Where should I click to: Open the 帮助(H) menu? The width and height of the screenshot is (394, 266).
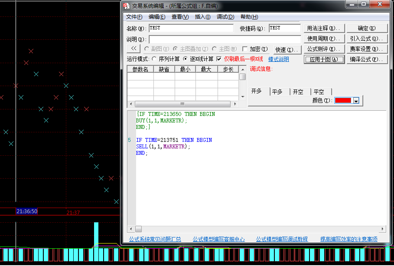(x=249, y=17)
